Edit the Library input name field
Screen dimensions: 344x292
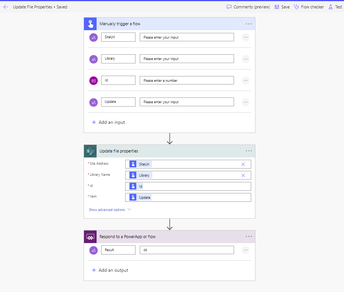point(118,58)
